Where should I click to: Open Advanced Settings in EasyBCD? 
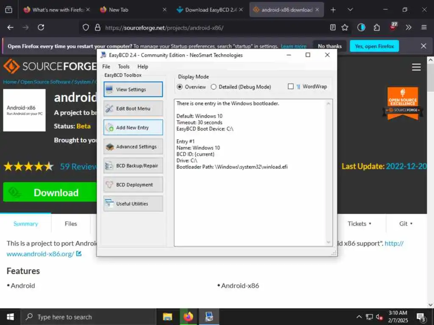tap(133, 146)
